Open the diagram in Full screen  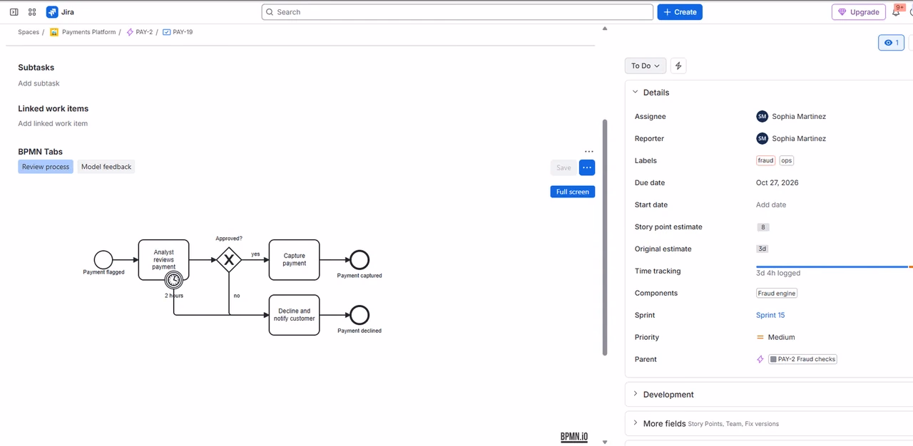(x=573, y=192)
